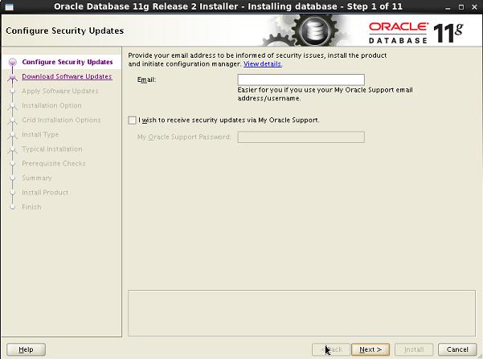
Task: Select Install Type step
Action: [x=40, y=135]
